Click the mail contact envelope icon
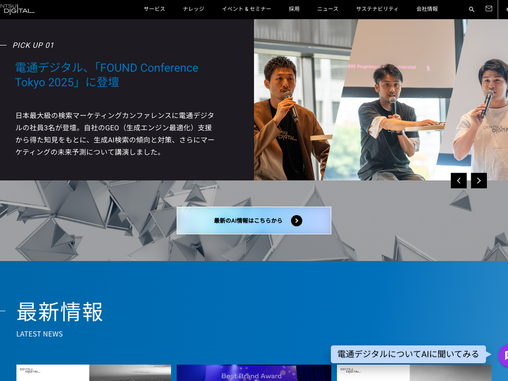 click(489, 9)
